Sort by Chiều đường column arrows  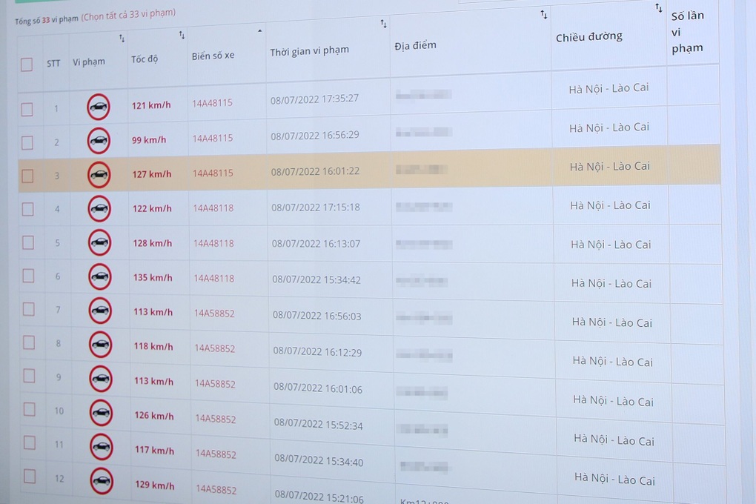tap(659, 7)
